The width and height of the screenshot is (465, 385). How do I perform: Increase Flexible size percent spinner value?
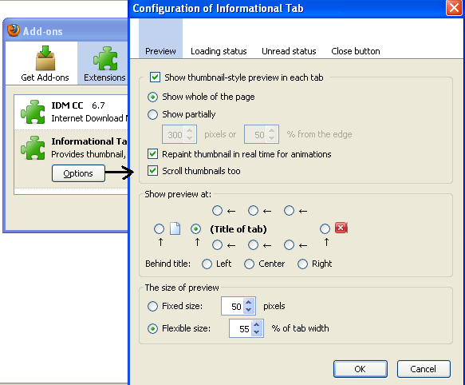click(x=257, y=325)
